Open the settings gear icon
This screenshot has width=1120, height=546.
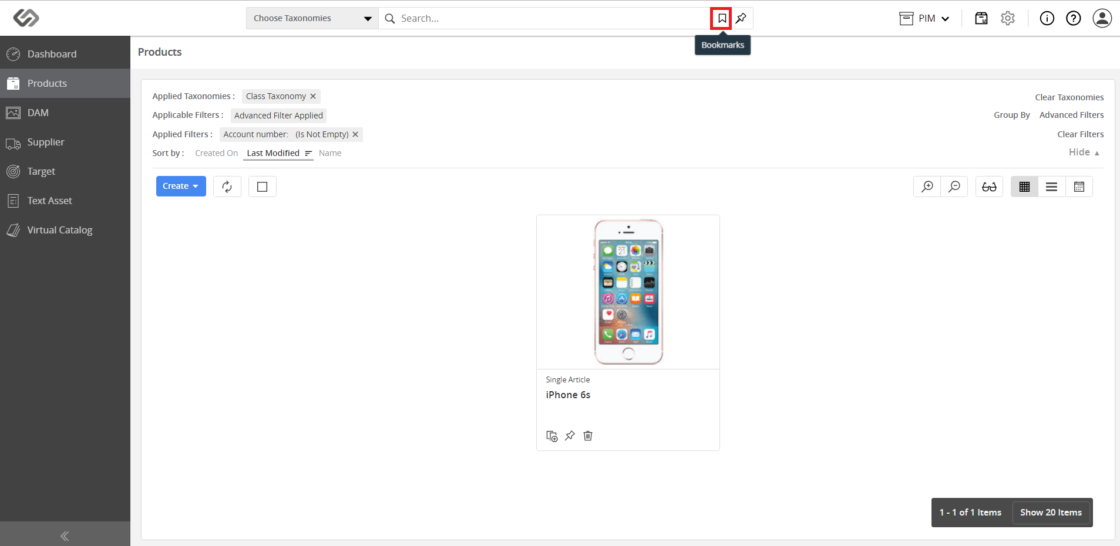1008,18
